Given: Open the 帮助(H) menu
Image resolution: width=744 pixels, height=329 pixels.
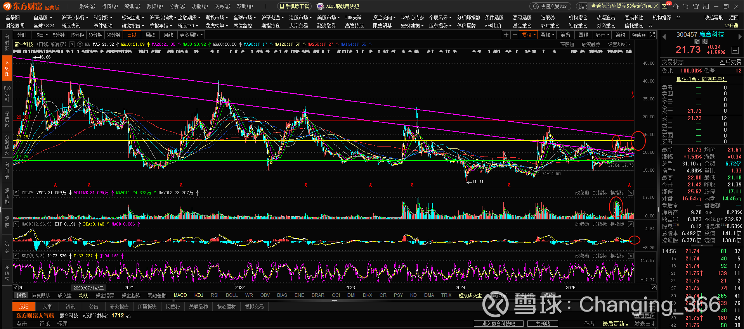Looking at the screenshot, I should (245, 6).
